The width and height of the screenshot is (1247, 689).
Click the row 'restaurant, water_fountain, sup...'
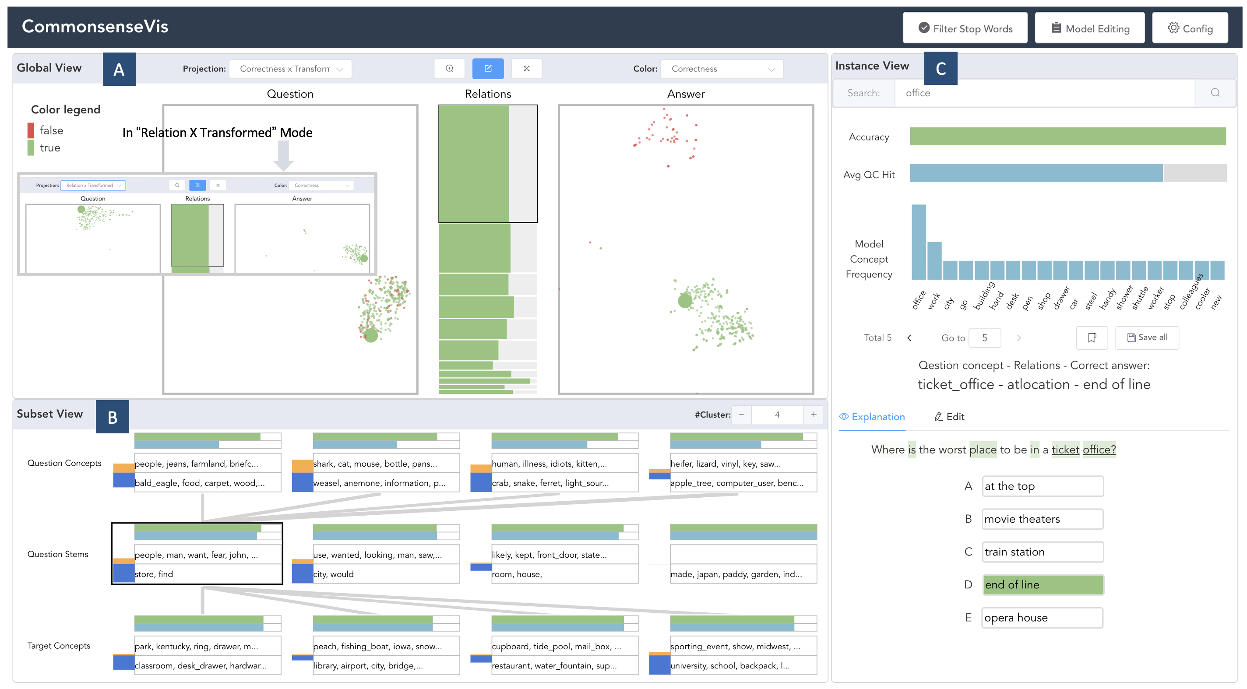[564, 665]
